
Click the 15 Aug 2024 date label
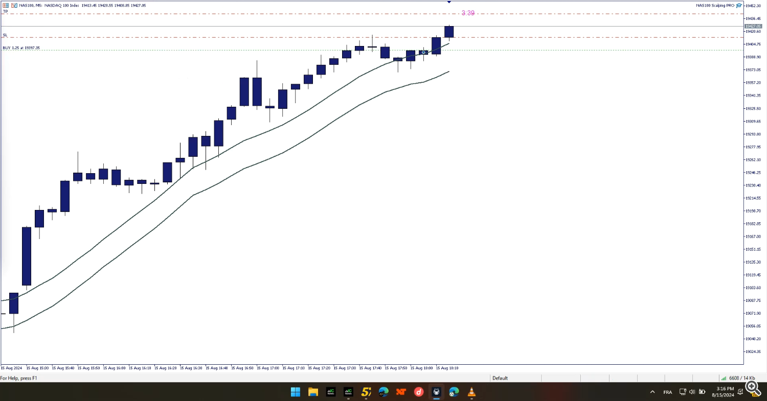click(12, 368)
